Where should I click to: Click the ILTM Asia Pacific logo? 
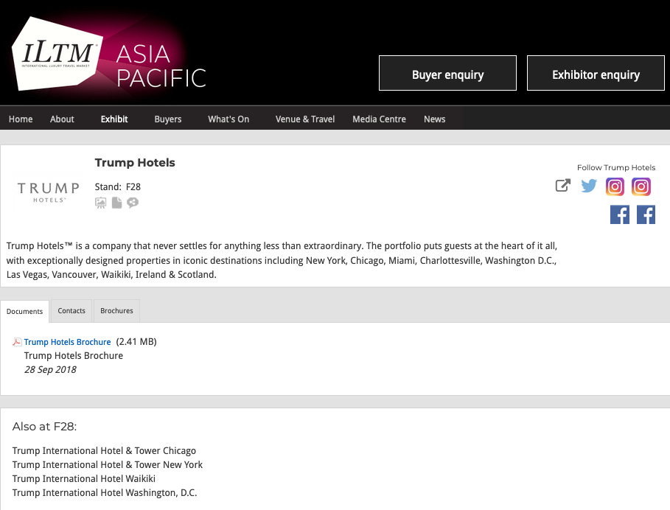tap(109, 55)
